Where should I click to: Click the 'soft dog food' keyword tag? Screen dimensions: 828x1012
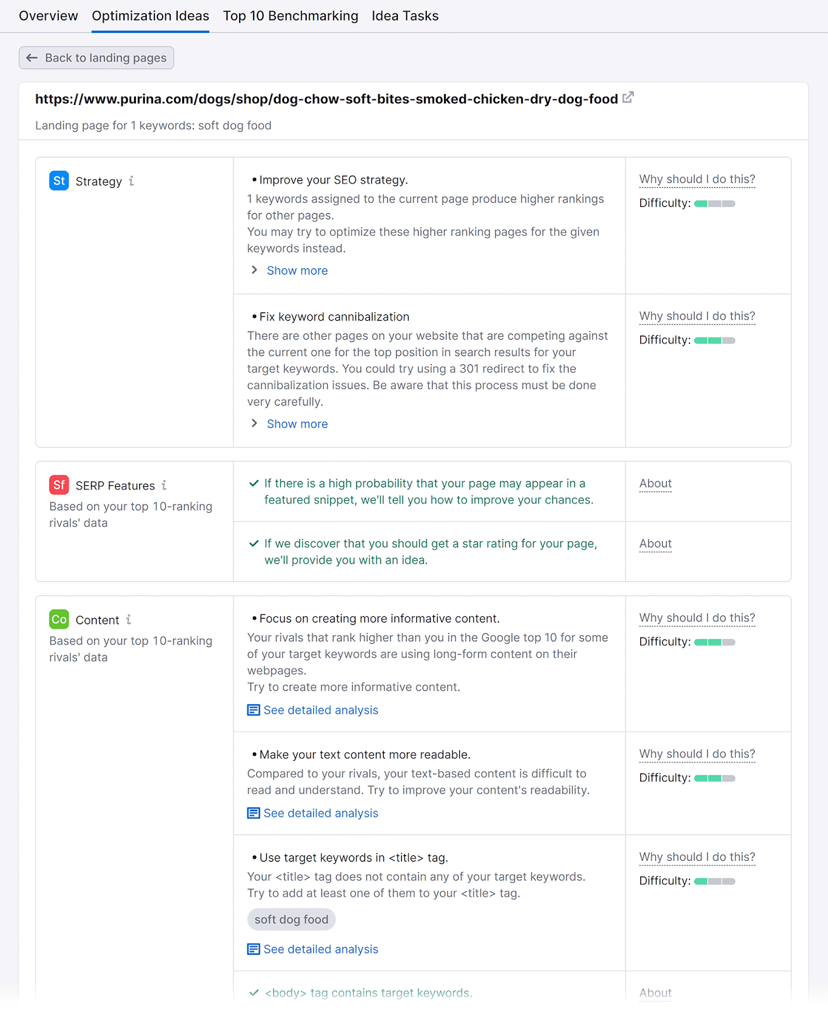291,919
